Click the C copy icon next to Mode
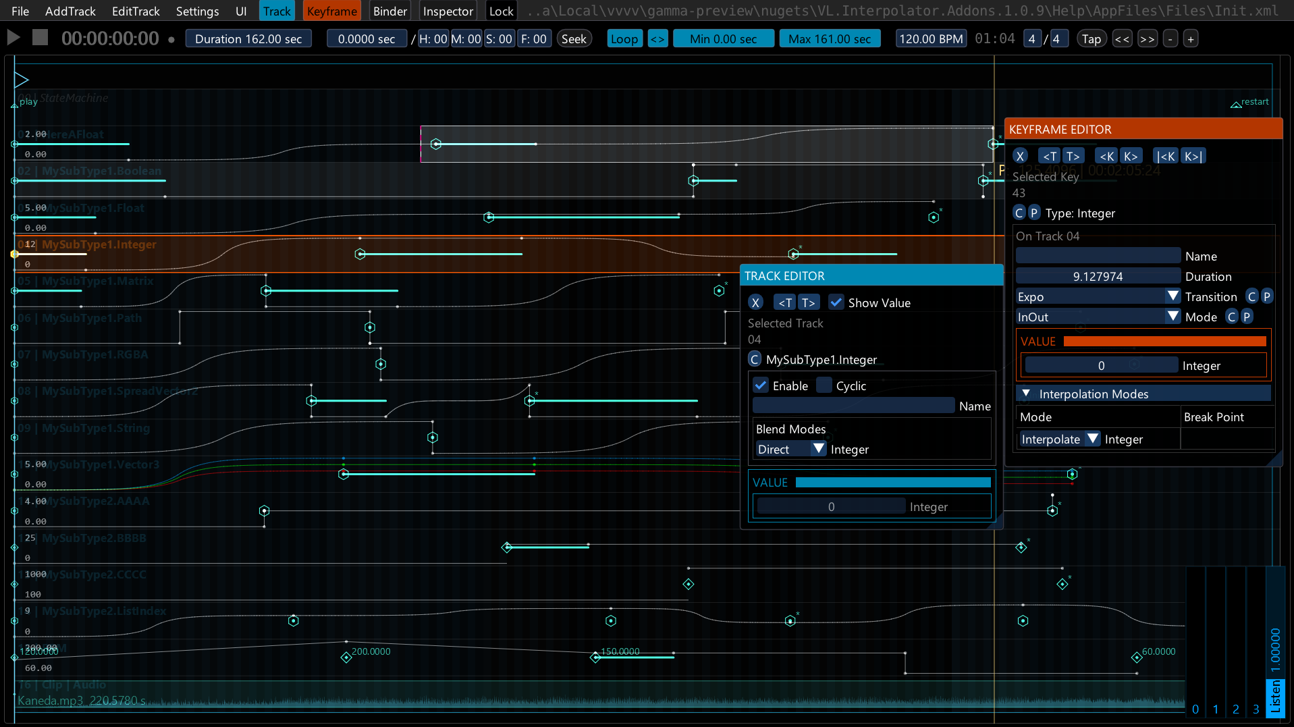The width and height of the screenshot is (1294, 727). click(1232, 317)
